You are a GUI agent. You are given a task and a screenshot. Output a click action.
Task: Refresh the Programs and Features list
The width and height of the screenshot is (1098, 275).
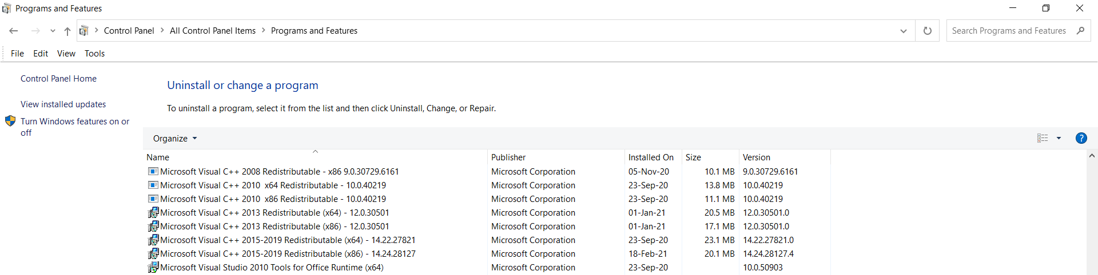click(927, 31)
